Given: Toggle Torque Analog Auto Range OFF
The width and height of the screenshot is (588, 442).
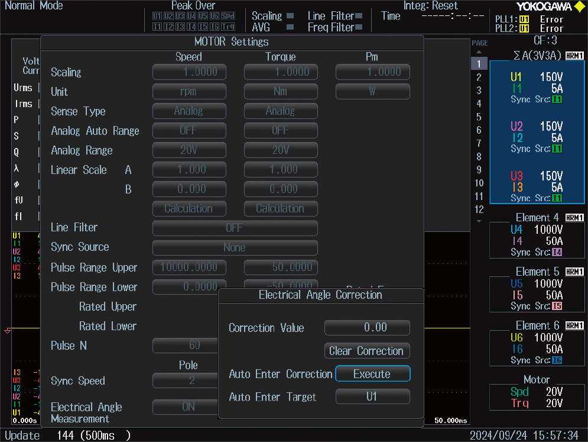Looking at the screenshot, I should point(281,130).
